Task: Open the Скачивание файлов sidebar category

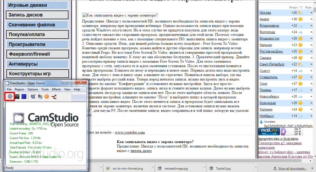Action: click(x=37, y=25)
